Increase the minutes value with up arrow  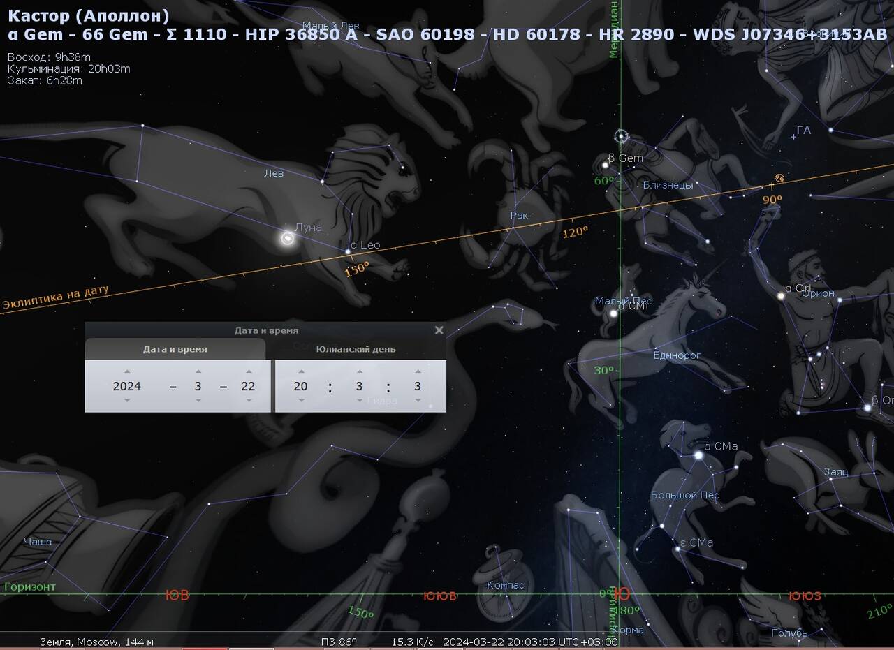(359, 372)
